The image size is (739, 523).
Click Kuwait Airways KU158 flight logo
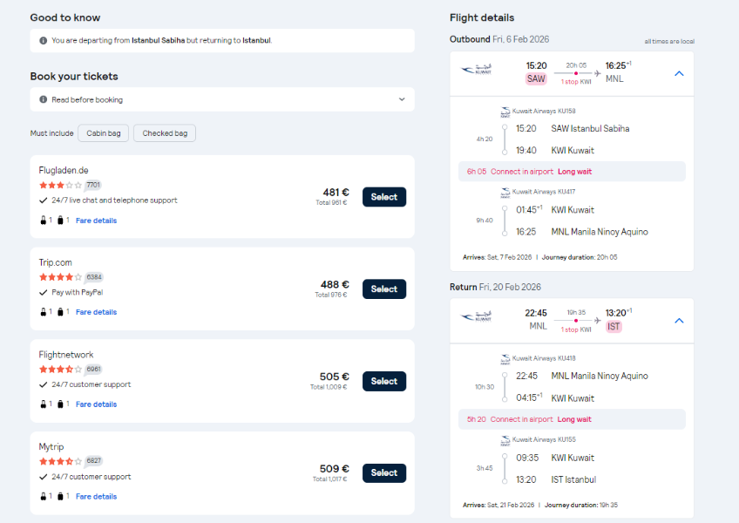tap(505, 112)
